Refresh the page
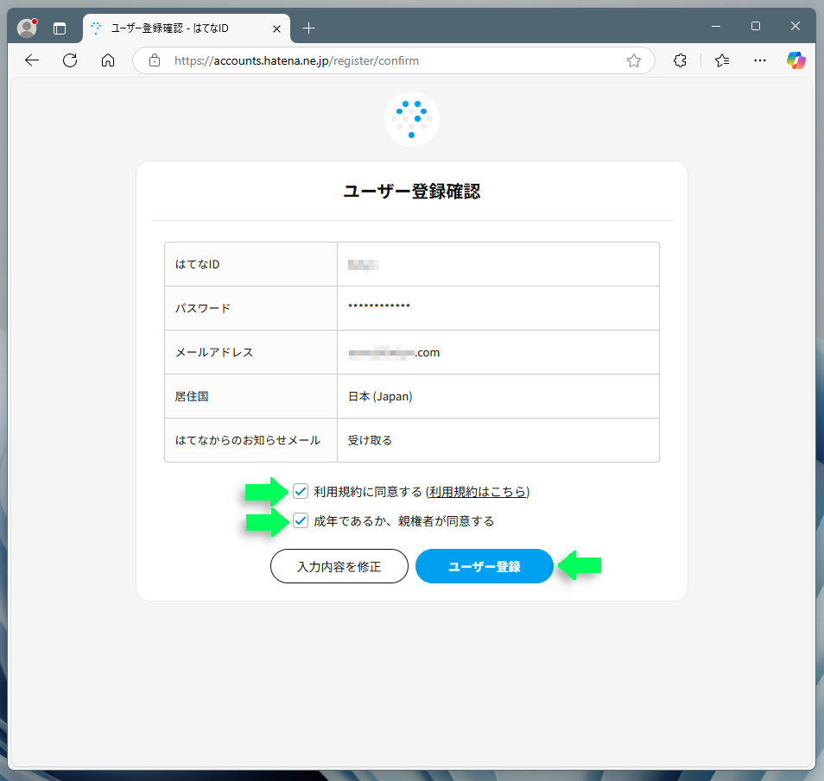This screenshot has height=781, width=824. point(70,60)
